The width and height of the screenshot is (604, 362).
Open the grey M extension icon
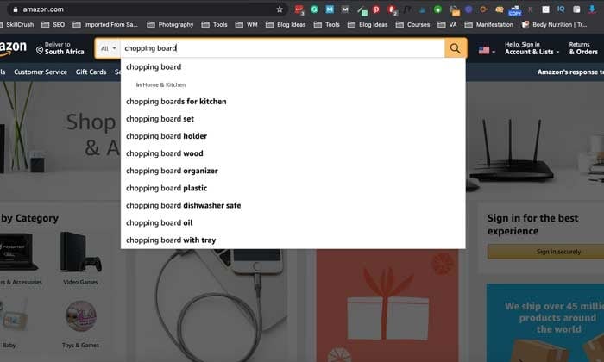(345, 9)
